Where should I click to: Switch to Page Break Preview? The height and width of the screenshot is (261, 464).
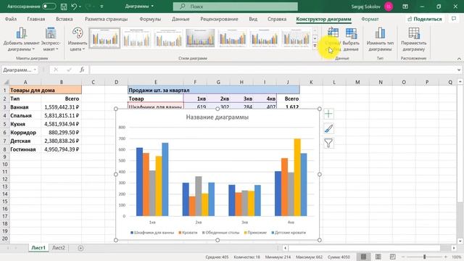[x=392, y=257]
